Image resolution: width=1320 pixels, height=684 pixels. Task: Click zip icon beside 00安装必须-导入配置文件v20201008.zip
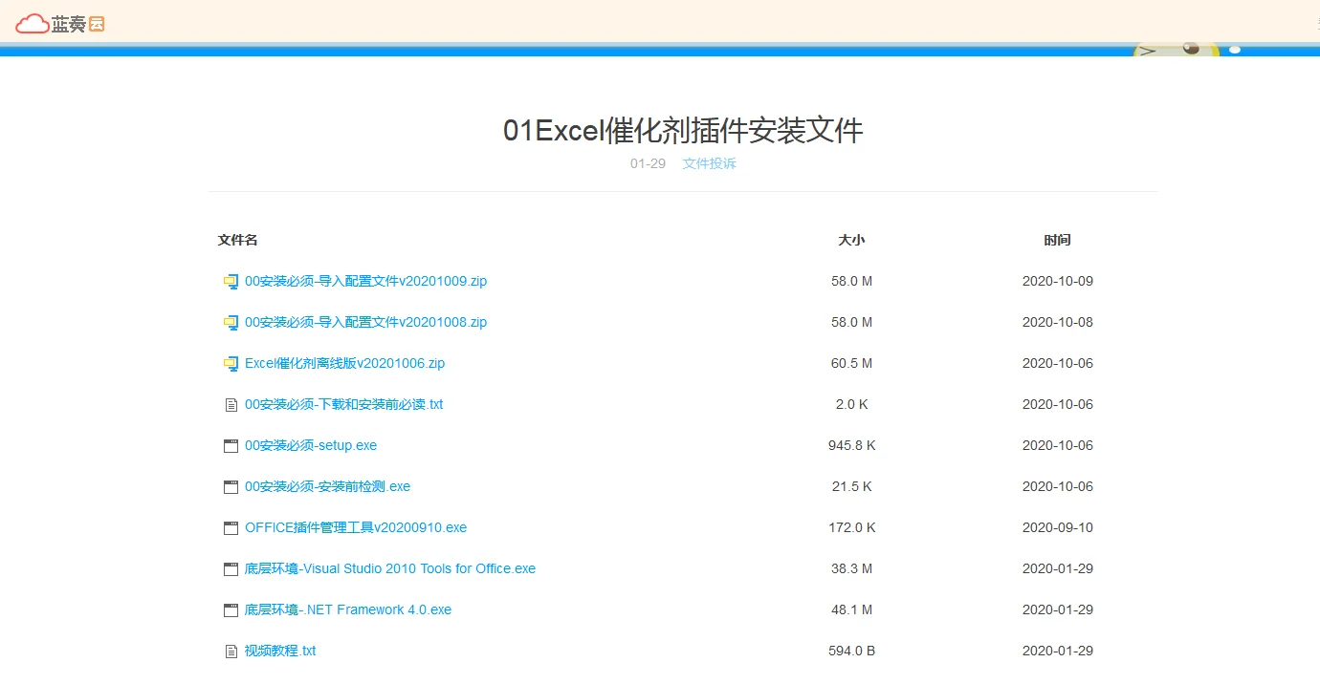coord(231,323)
